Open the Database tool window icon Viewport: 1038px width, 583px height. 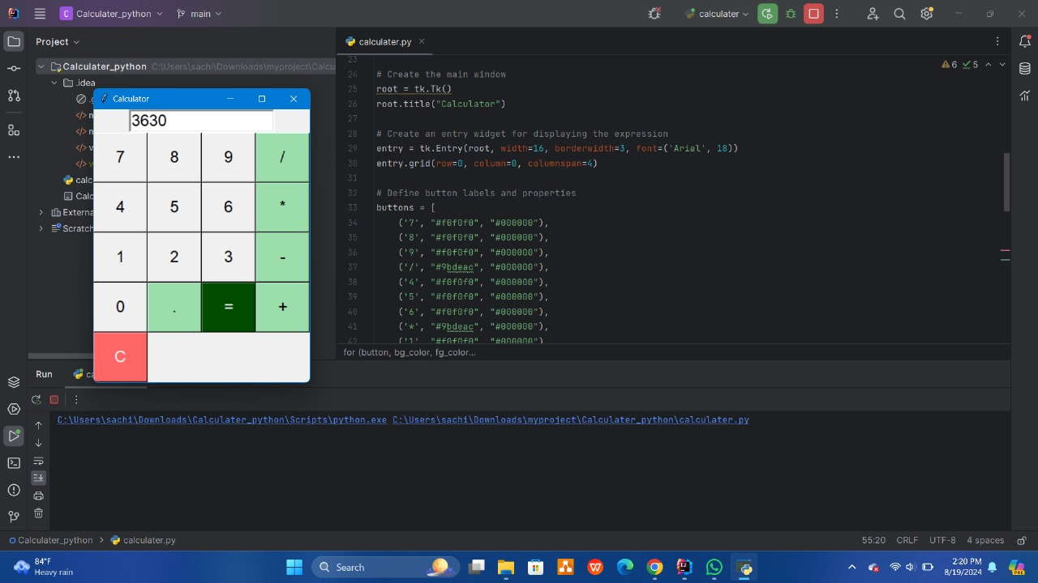1024,69
